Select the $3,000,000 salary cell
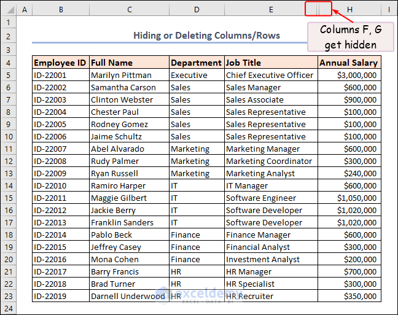 (349, 75)
